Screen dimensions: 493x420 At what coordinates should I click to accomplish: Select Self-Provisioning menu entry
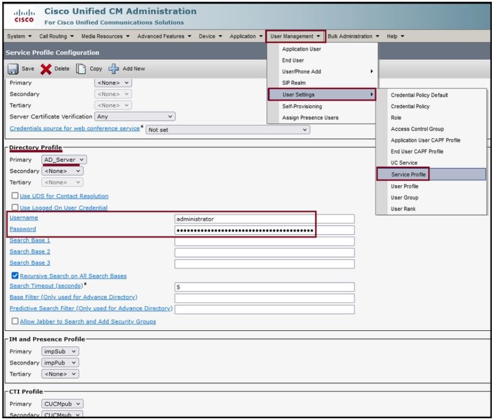(322, 106)
